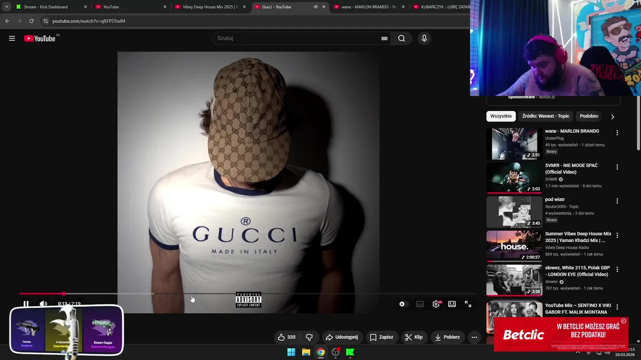Screen dimensions: 641x360
Task: Open the Kick app on taskbar
Action: click(x=350, y=352)
